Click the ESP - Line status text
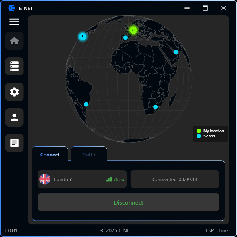Screen dimensions: 237x237 [x=217, y=231]
